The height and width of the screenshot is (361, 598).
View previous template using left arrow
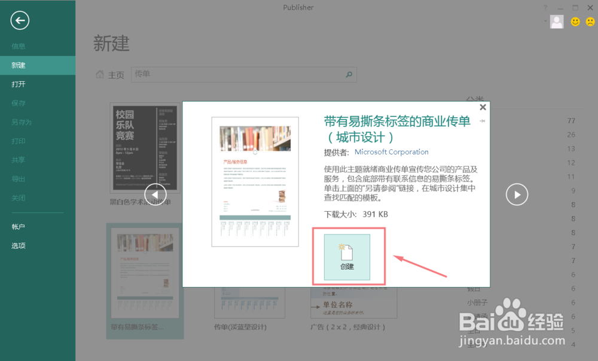[x=155, y=195]
